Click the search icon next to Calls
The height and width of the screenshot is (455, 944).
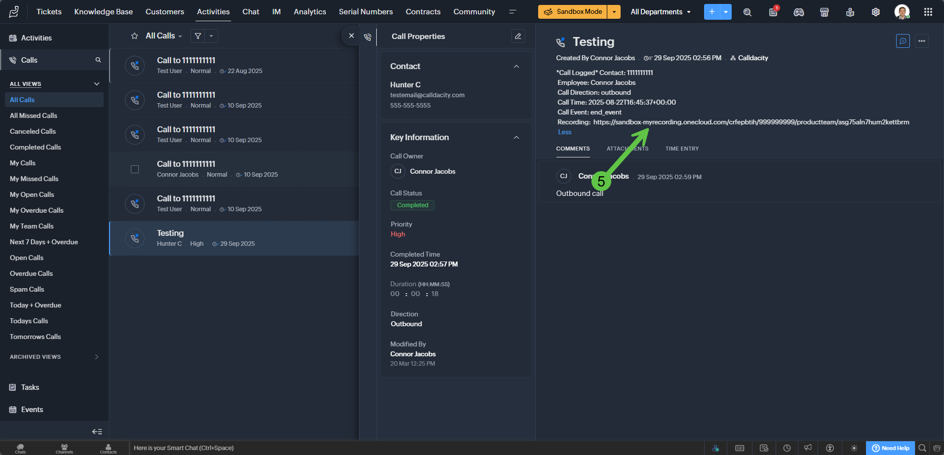coord(98,60)
